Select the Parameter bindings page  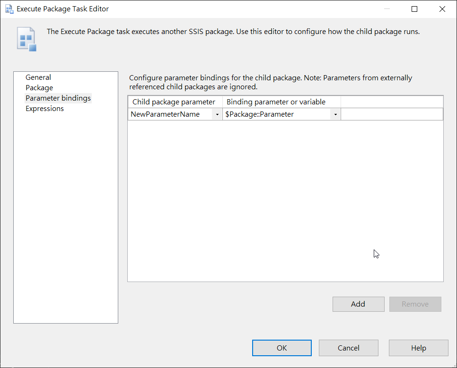coord(58,98)
